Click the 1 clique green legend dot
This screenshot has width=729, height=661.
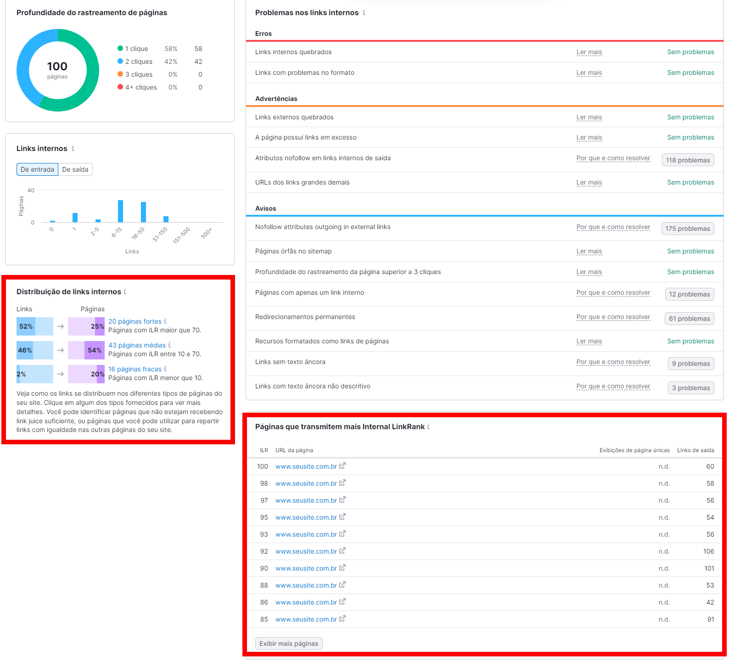(120, 48)
